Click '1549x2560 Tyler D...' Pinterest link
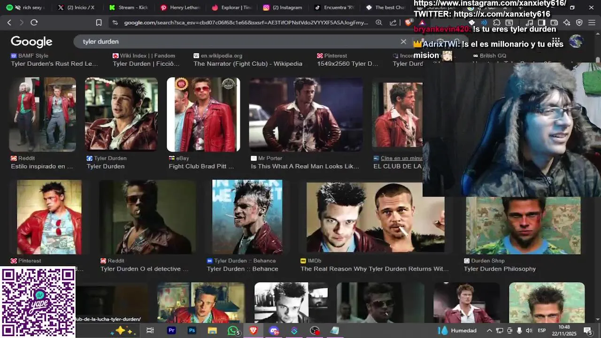The width and height of the screenshot is (601, 338). point(347,64)
